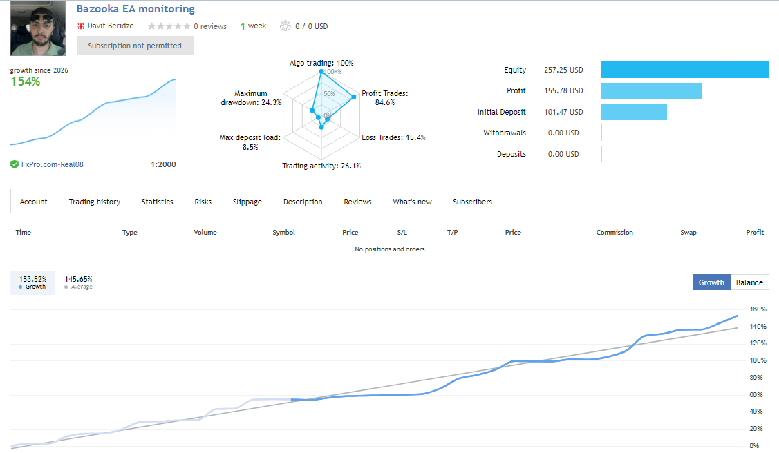This screenshot has width=779, height=453.
Task: Click the Subscription not permitted button
Action: coord(135,46)
